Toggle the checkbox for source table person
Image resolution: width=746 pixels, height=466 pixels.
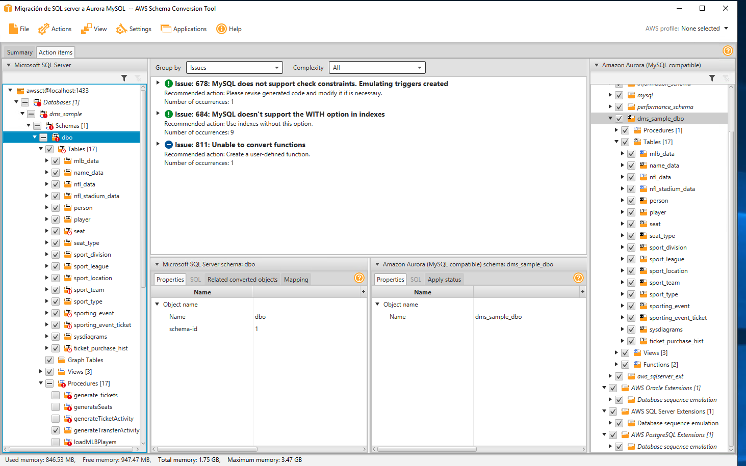tap(56, 208)
